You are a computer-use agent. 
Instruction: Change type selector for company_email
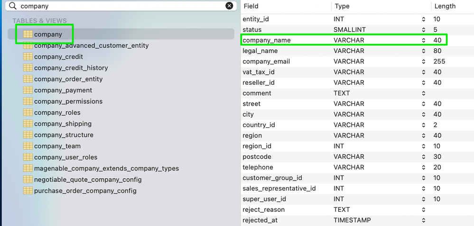click(423, 62)
